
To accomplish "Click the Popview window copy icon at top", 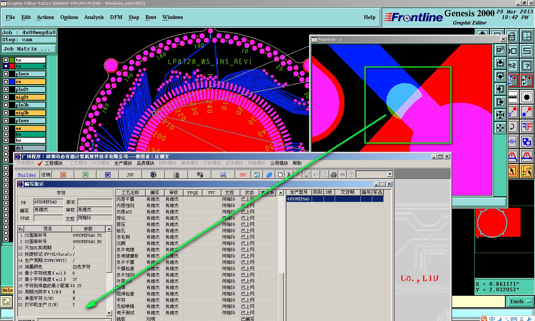I will pos(500,50).
